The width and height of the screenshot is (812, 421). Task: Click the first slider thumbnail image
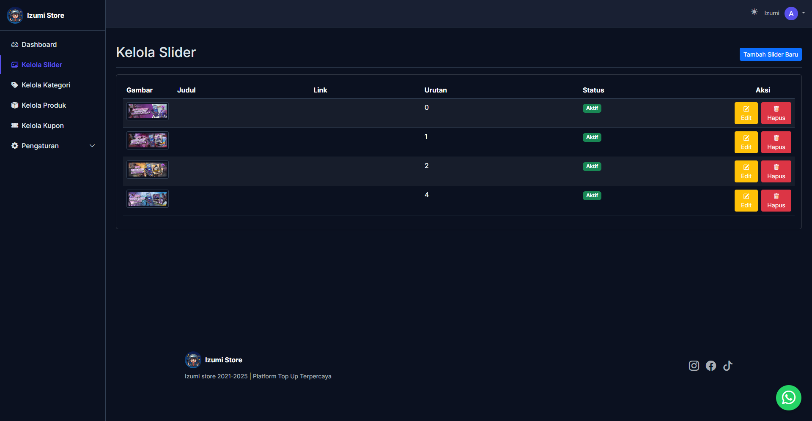point(148,111)
